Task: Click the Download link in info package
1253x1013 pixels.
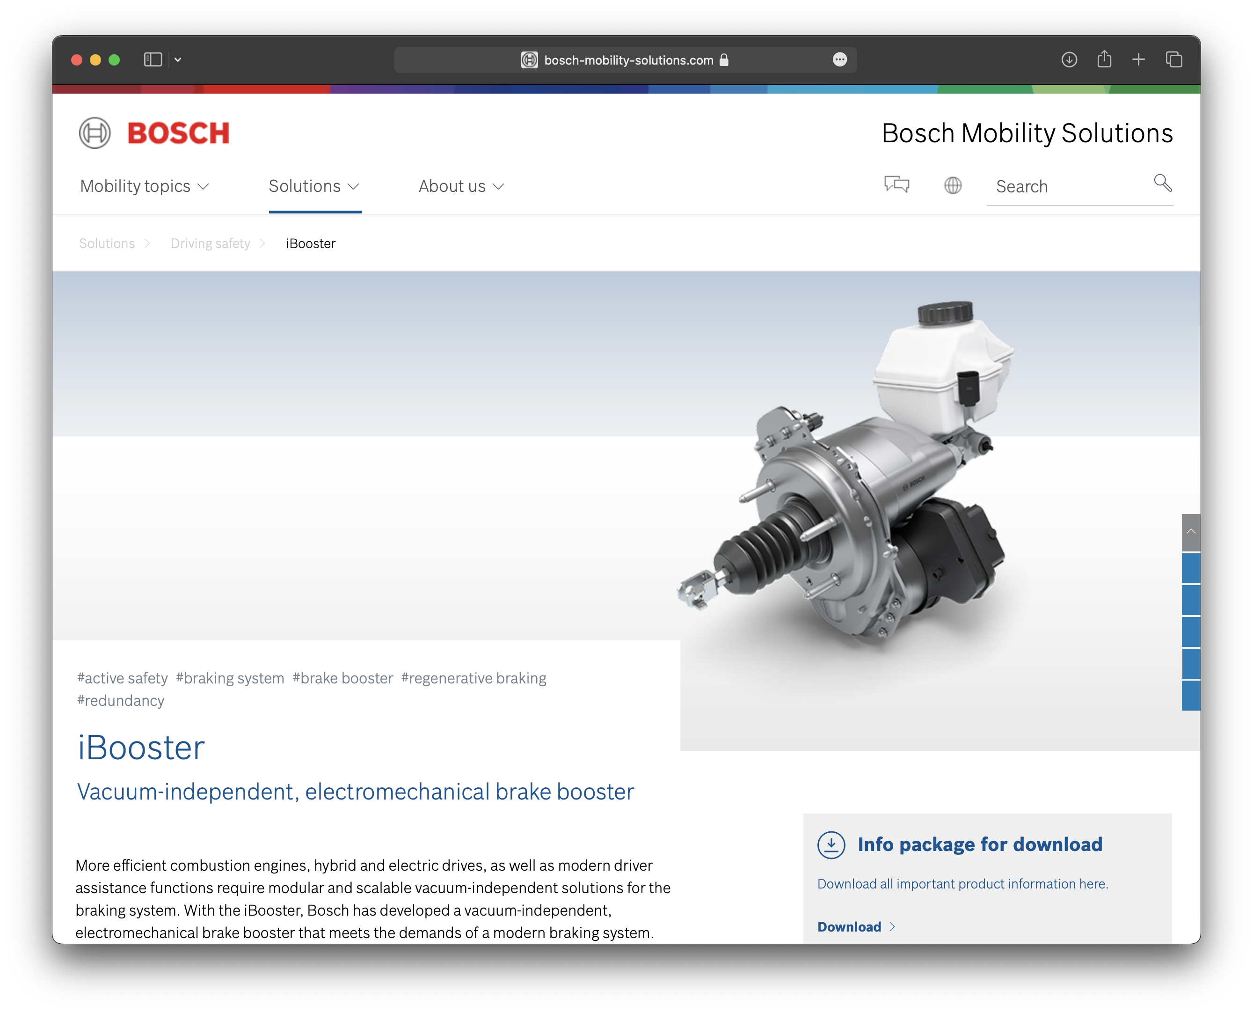Action: 849,927
